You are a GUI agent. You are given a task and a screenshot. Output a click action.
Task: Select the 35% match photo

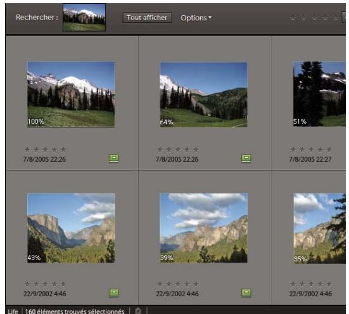tap(320, 228)
